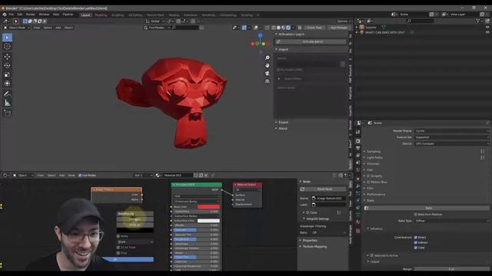Select the Cursor tool

click(x=7, y=47)
